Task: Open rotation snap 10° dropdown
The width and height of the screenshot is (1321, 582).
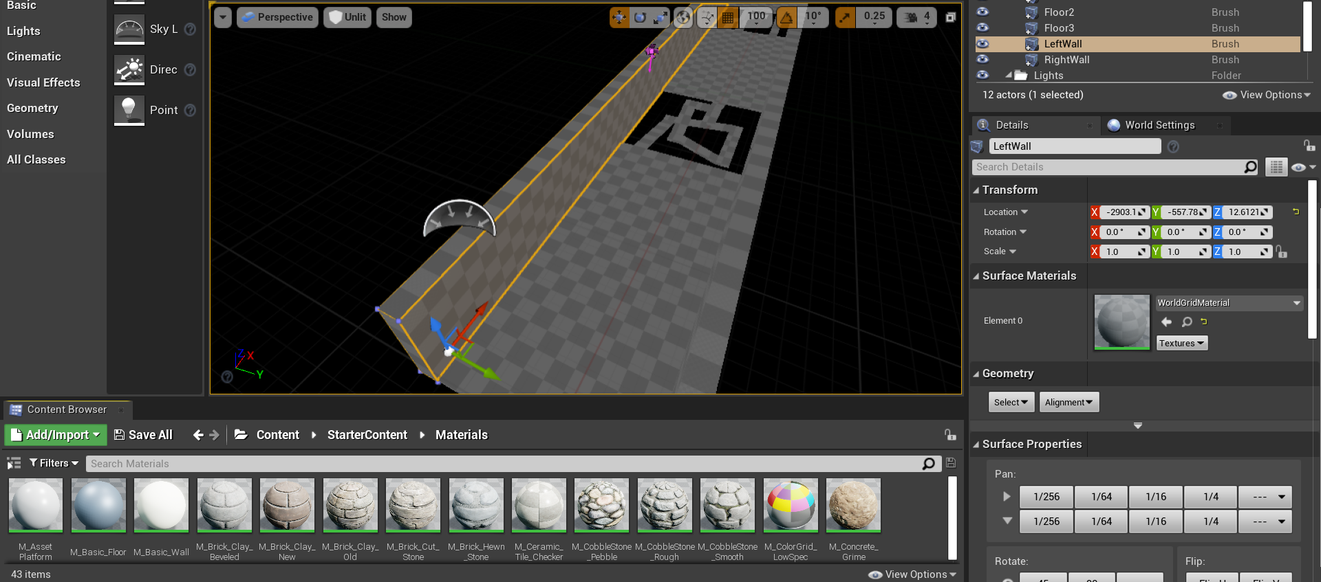Action: pyautogui.click(x=813, y=17)
